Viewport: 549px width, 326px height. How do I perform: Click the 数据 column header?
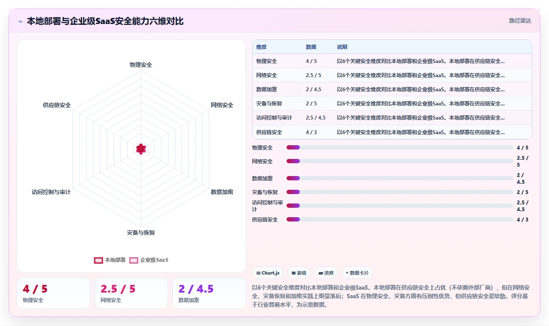[x=311, y=47]
